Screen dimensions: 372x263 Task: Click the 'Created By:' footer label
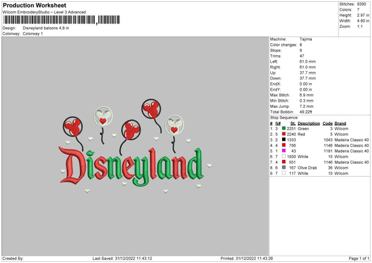(x=13, y=259)
